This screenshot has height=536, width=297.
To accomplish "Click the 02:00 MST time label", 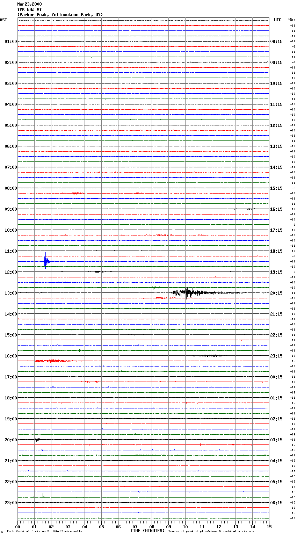I will pos(11,63).
